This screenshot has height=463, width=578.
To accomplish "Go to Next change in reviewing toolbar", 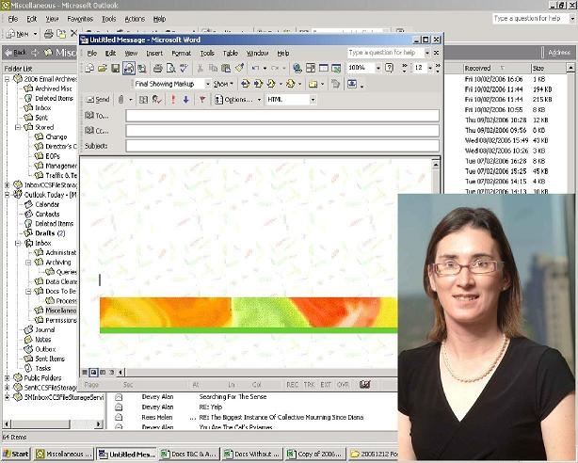I will [258, 84].
